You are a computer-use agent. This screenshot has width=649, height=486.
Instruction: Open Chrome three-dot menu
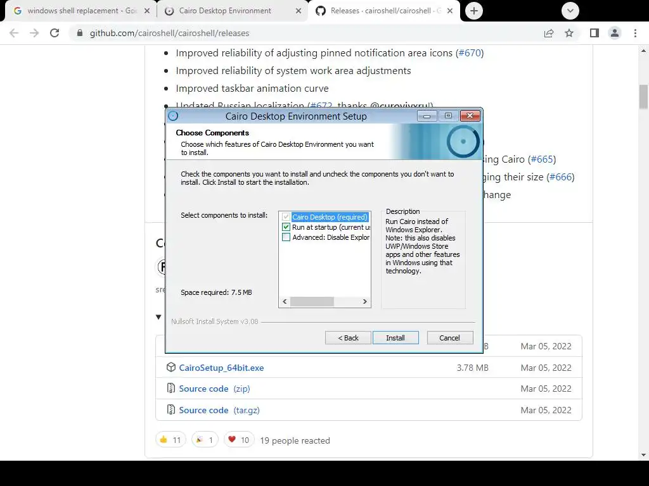coord(635,33)
